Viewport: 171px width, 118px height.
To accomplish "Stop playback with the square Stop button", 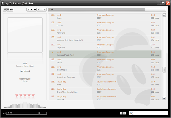I will tap(32, 10).
